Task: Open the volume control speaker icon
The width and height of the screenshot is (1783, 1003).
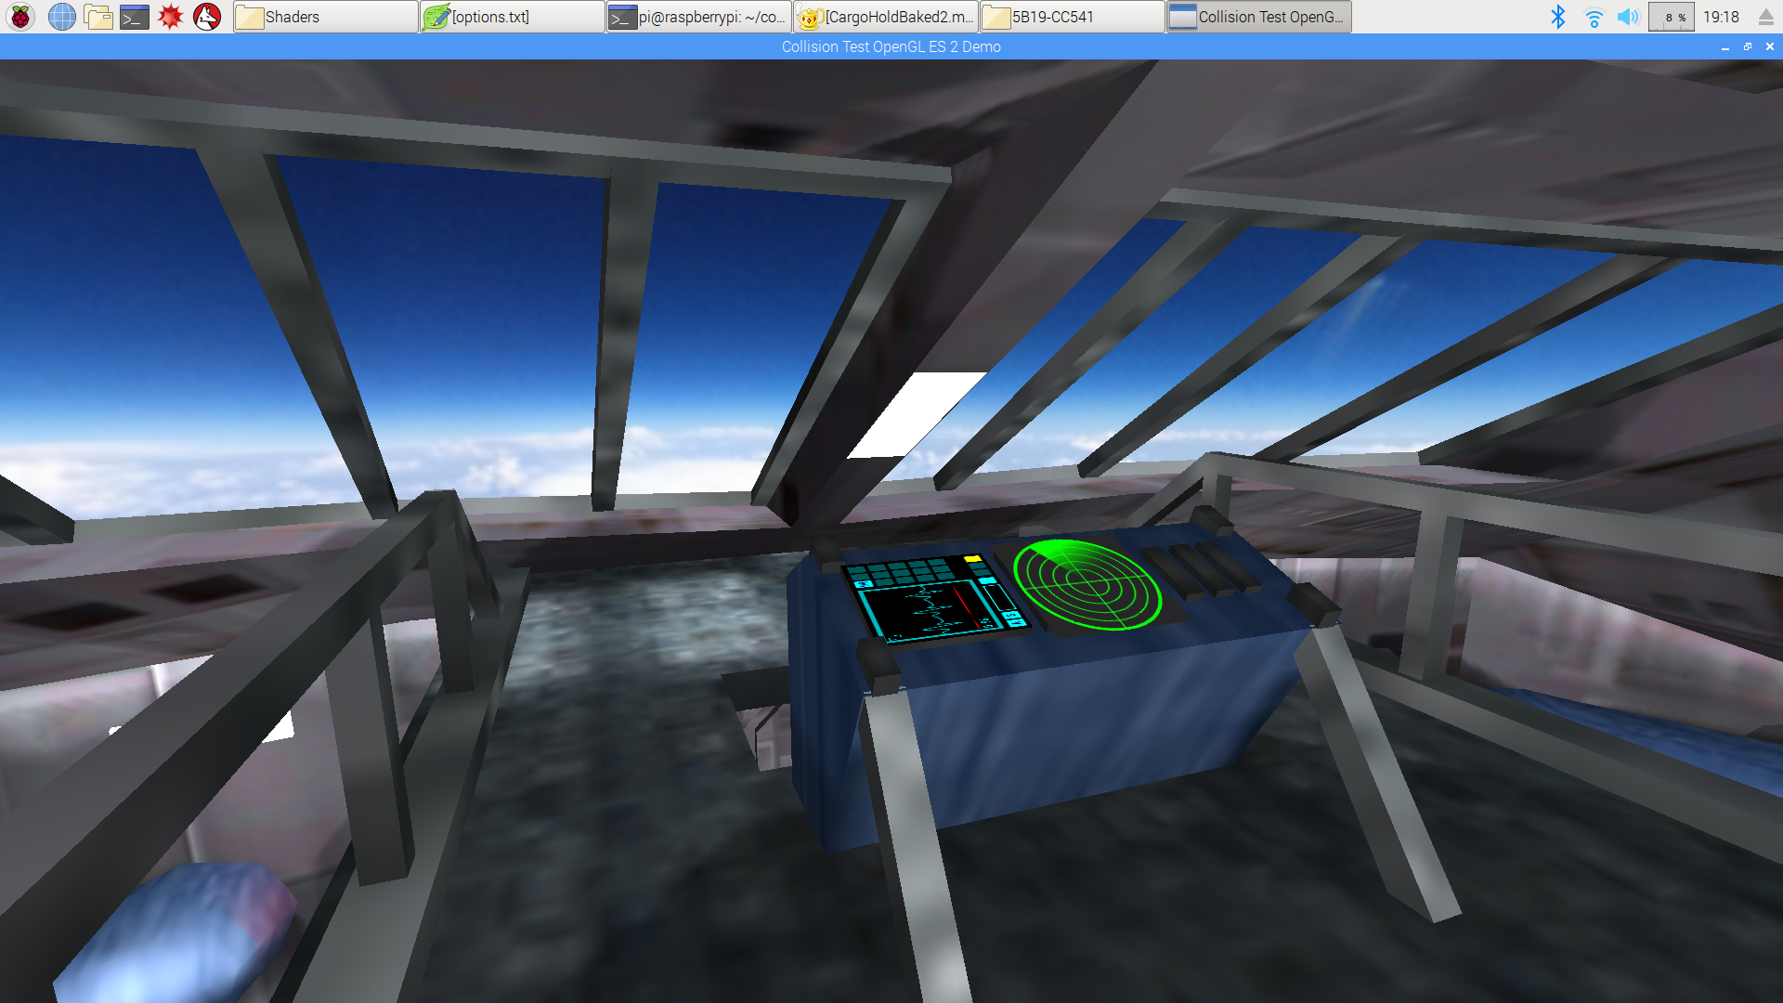Action: pyautogui.click(x=1628, y=17)
